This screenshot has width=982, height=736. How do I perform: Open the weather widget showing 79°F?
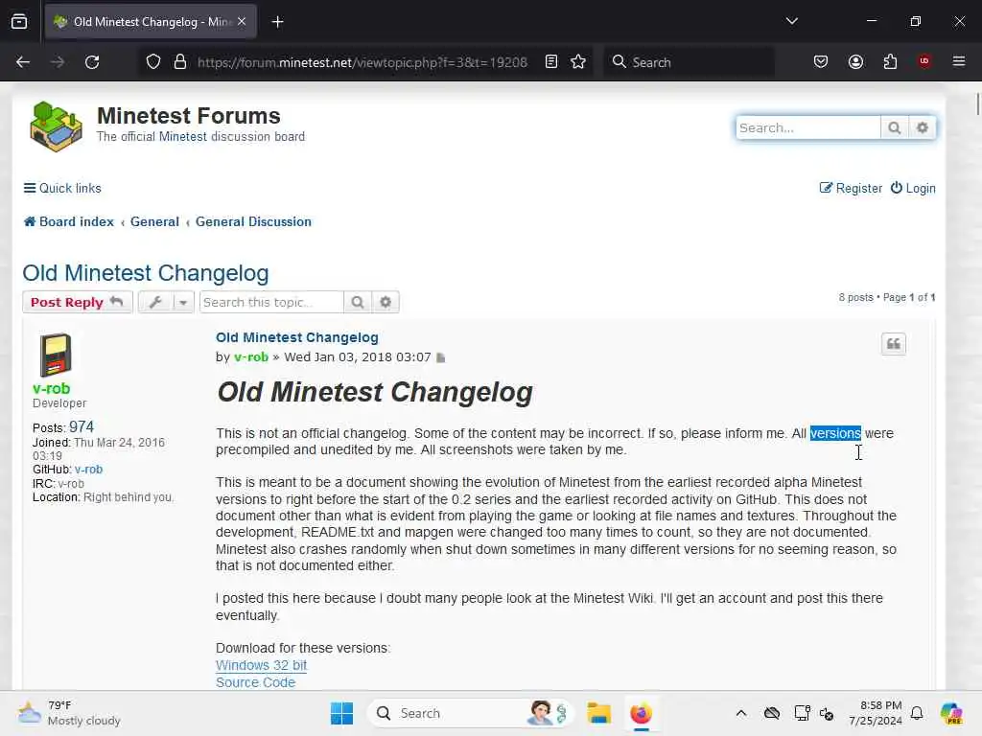pos(69,713)
